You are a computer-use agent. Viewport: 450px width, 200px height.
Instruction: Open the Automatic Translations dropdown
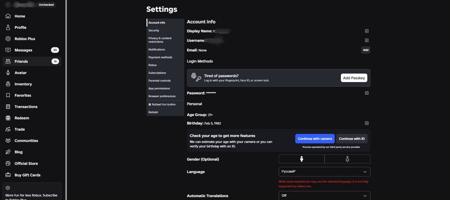pos(324,195)
